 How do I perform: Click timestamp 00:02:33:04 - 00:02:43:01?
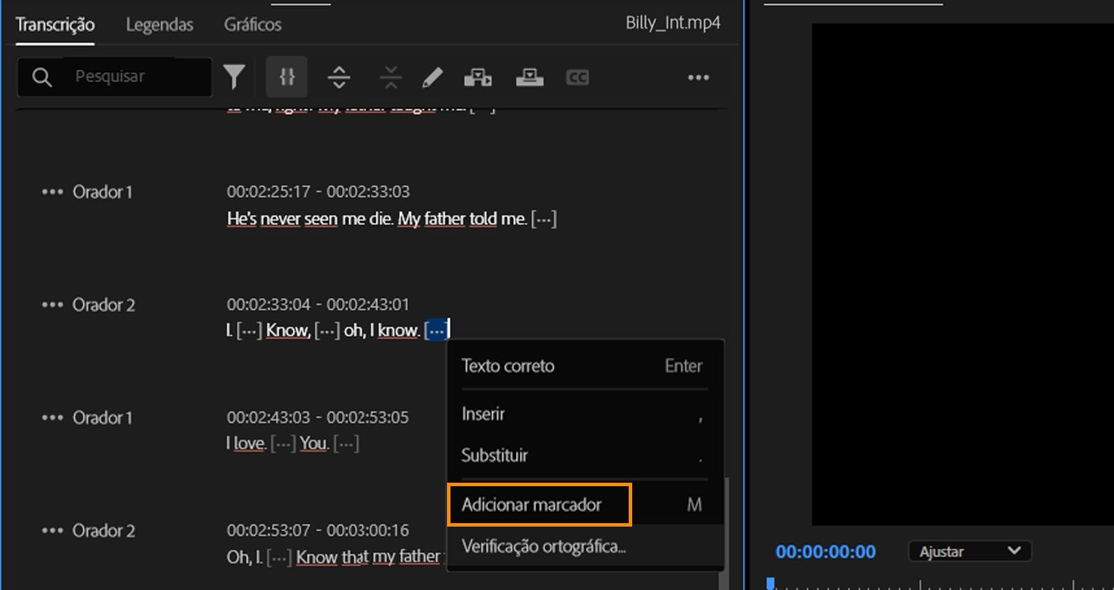click(318, 304)
